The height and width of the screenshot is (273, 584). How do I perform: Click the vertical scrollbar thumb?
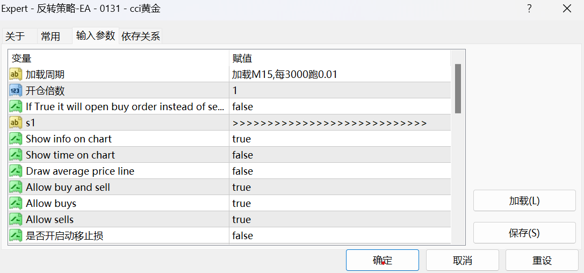(x=458, y=89)
